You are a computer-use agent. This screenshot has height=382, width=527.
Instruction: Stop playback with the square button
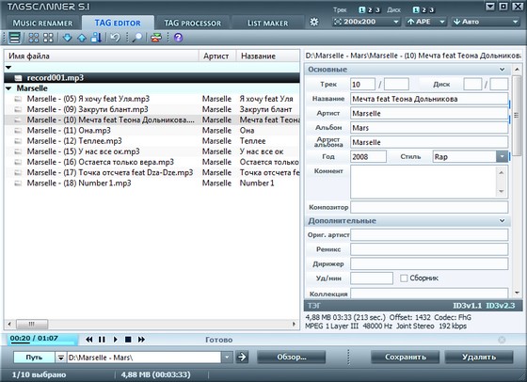click(x=128, y=340)
